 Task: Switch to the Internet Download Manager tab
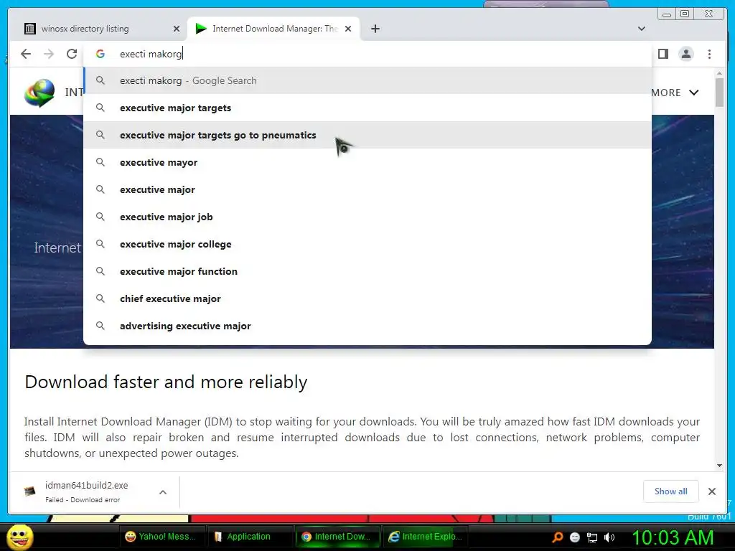273,29
